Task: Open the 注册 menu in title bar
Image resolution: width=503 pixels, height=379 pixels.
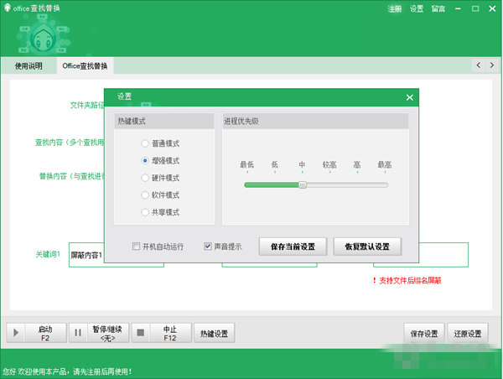Action: [395, 8]
